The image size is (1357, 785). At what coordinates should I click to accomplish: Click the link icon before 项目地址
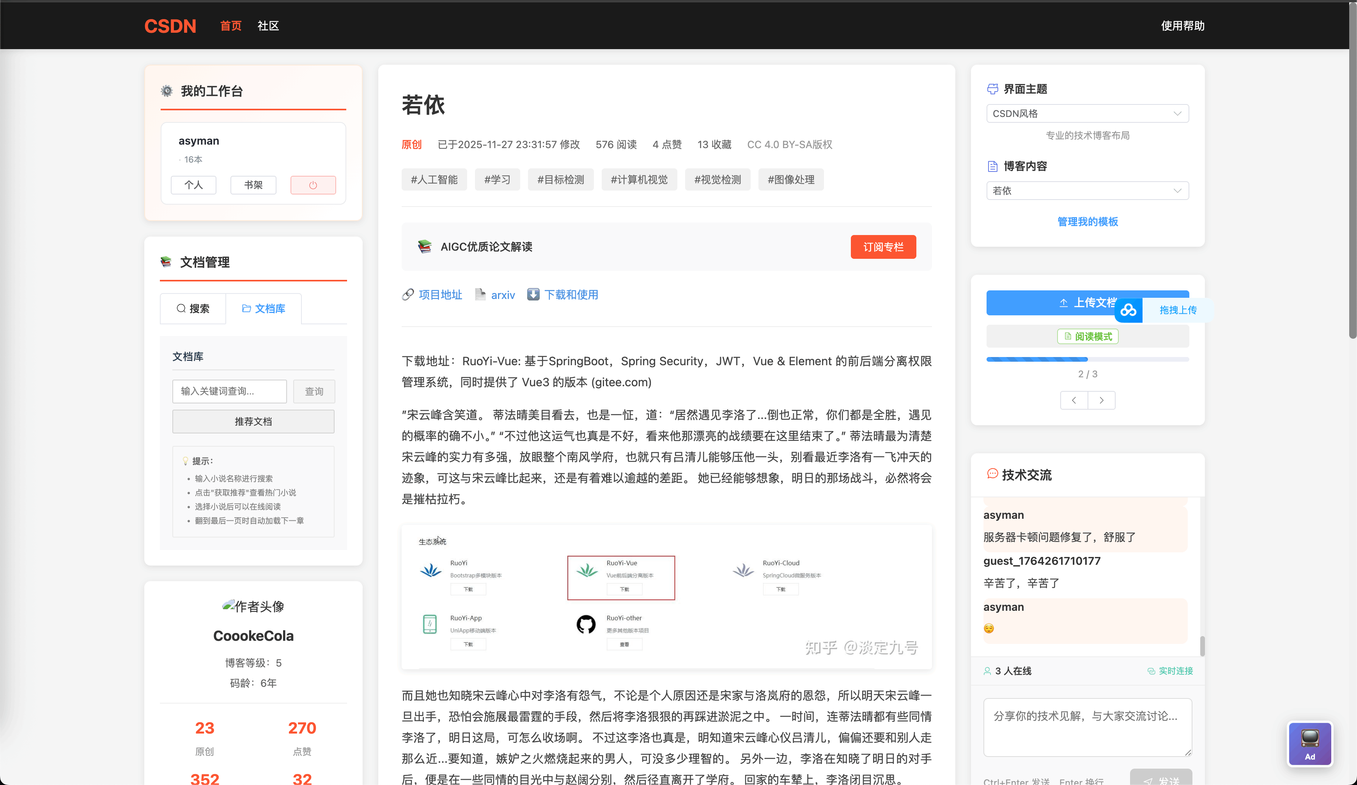407,295
